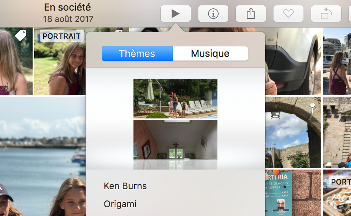The width and height of the screenshot is (351, 216).
Task: Click the pool scene theme preview image
Action: coord(175,99)
